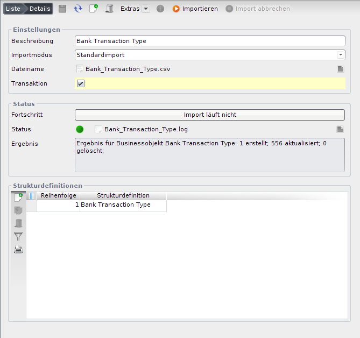The width and height of the screenshot is (360, 338).
Task: Open log file icon at Status row
Action: pos(340,129)
